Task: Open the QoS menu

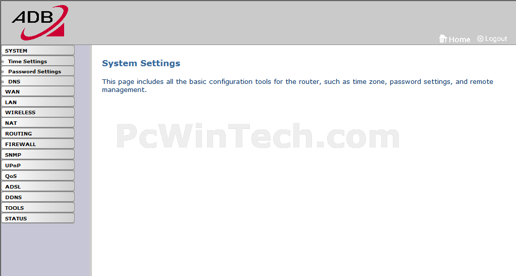Action: point(38,176)
